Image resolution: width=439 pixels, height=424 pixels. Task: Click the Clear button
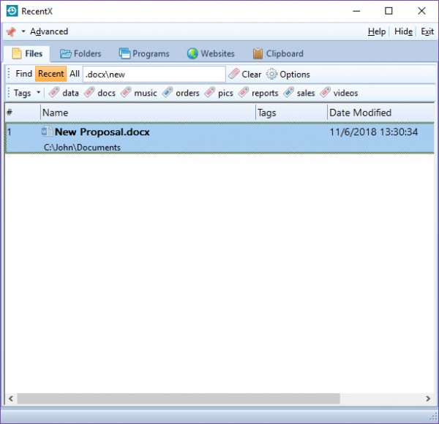[244, 74]
